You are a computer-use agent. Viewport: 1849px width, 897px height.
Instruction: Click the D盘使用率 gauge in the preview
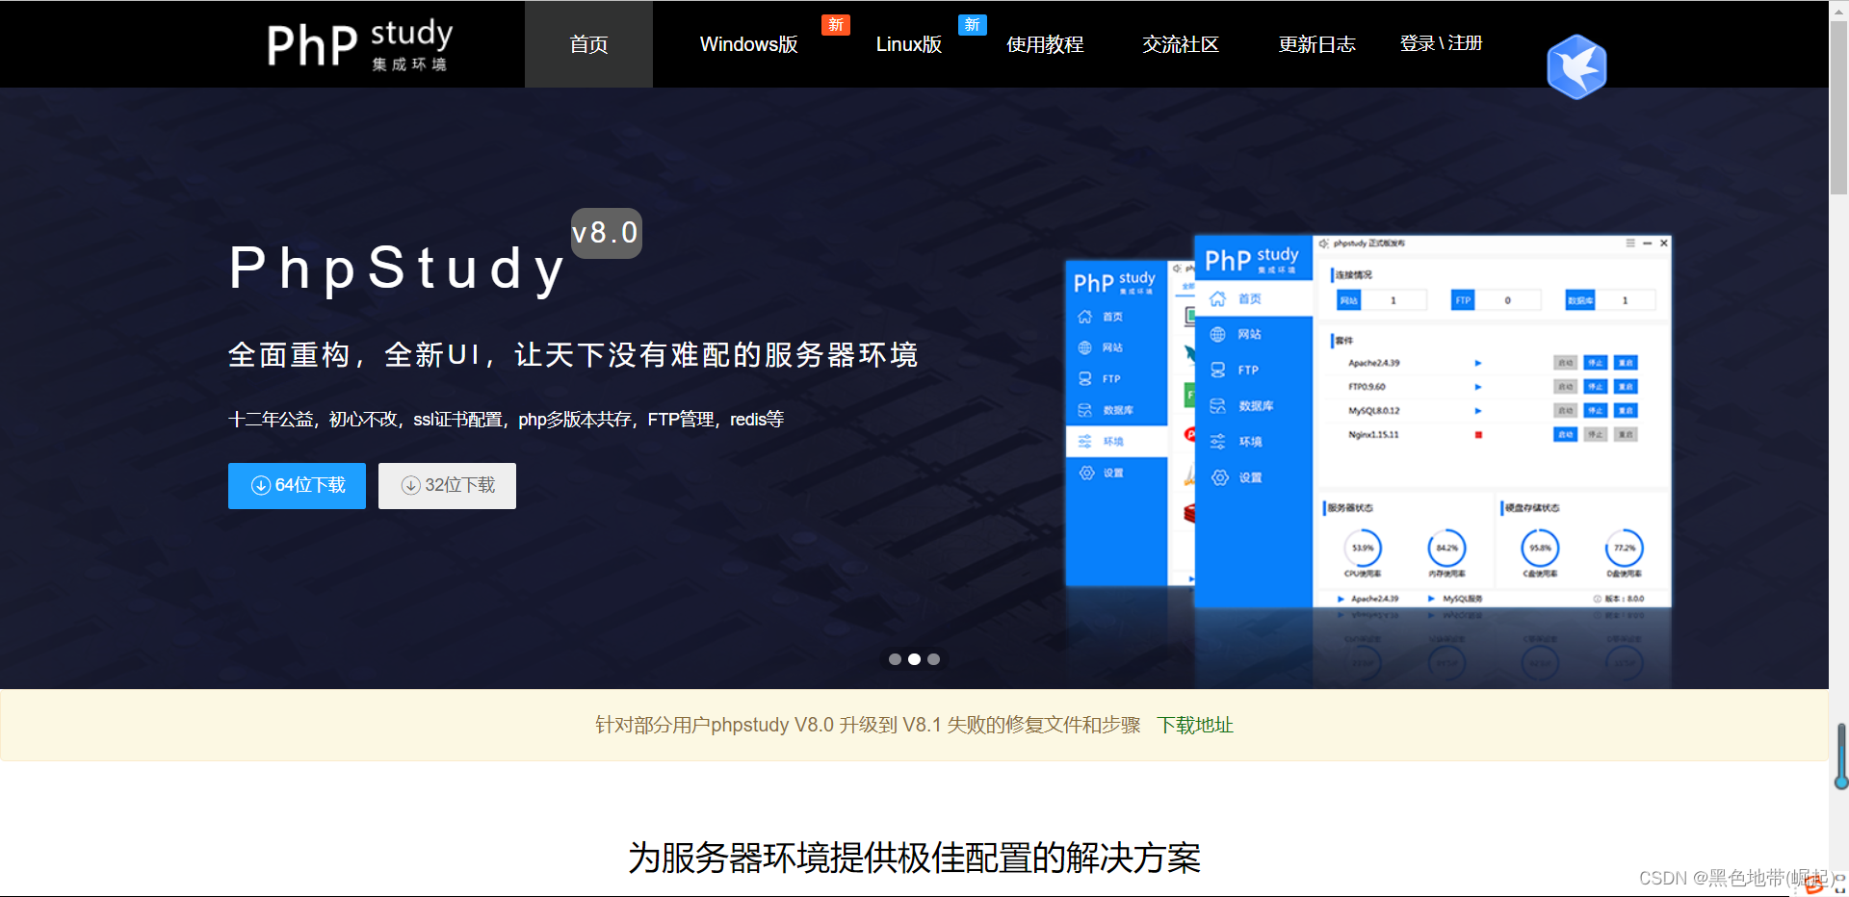click(1625, 549)
